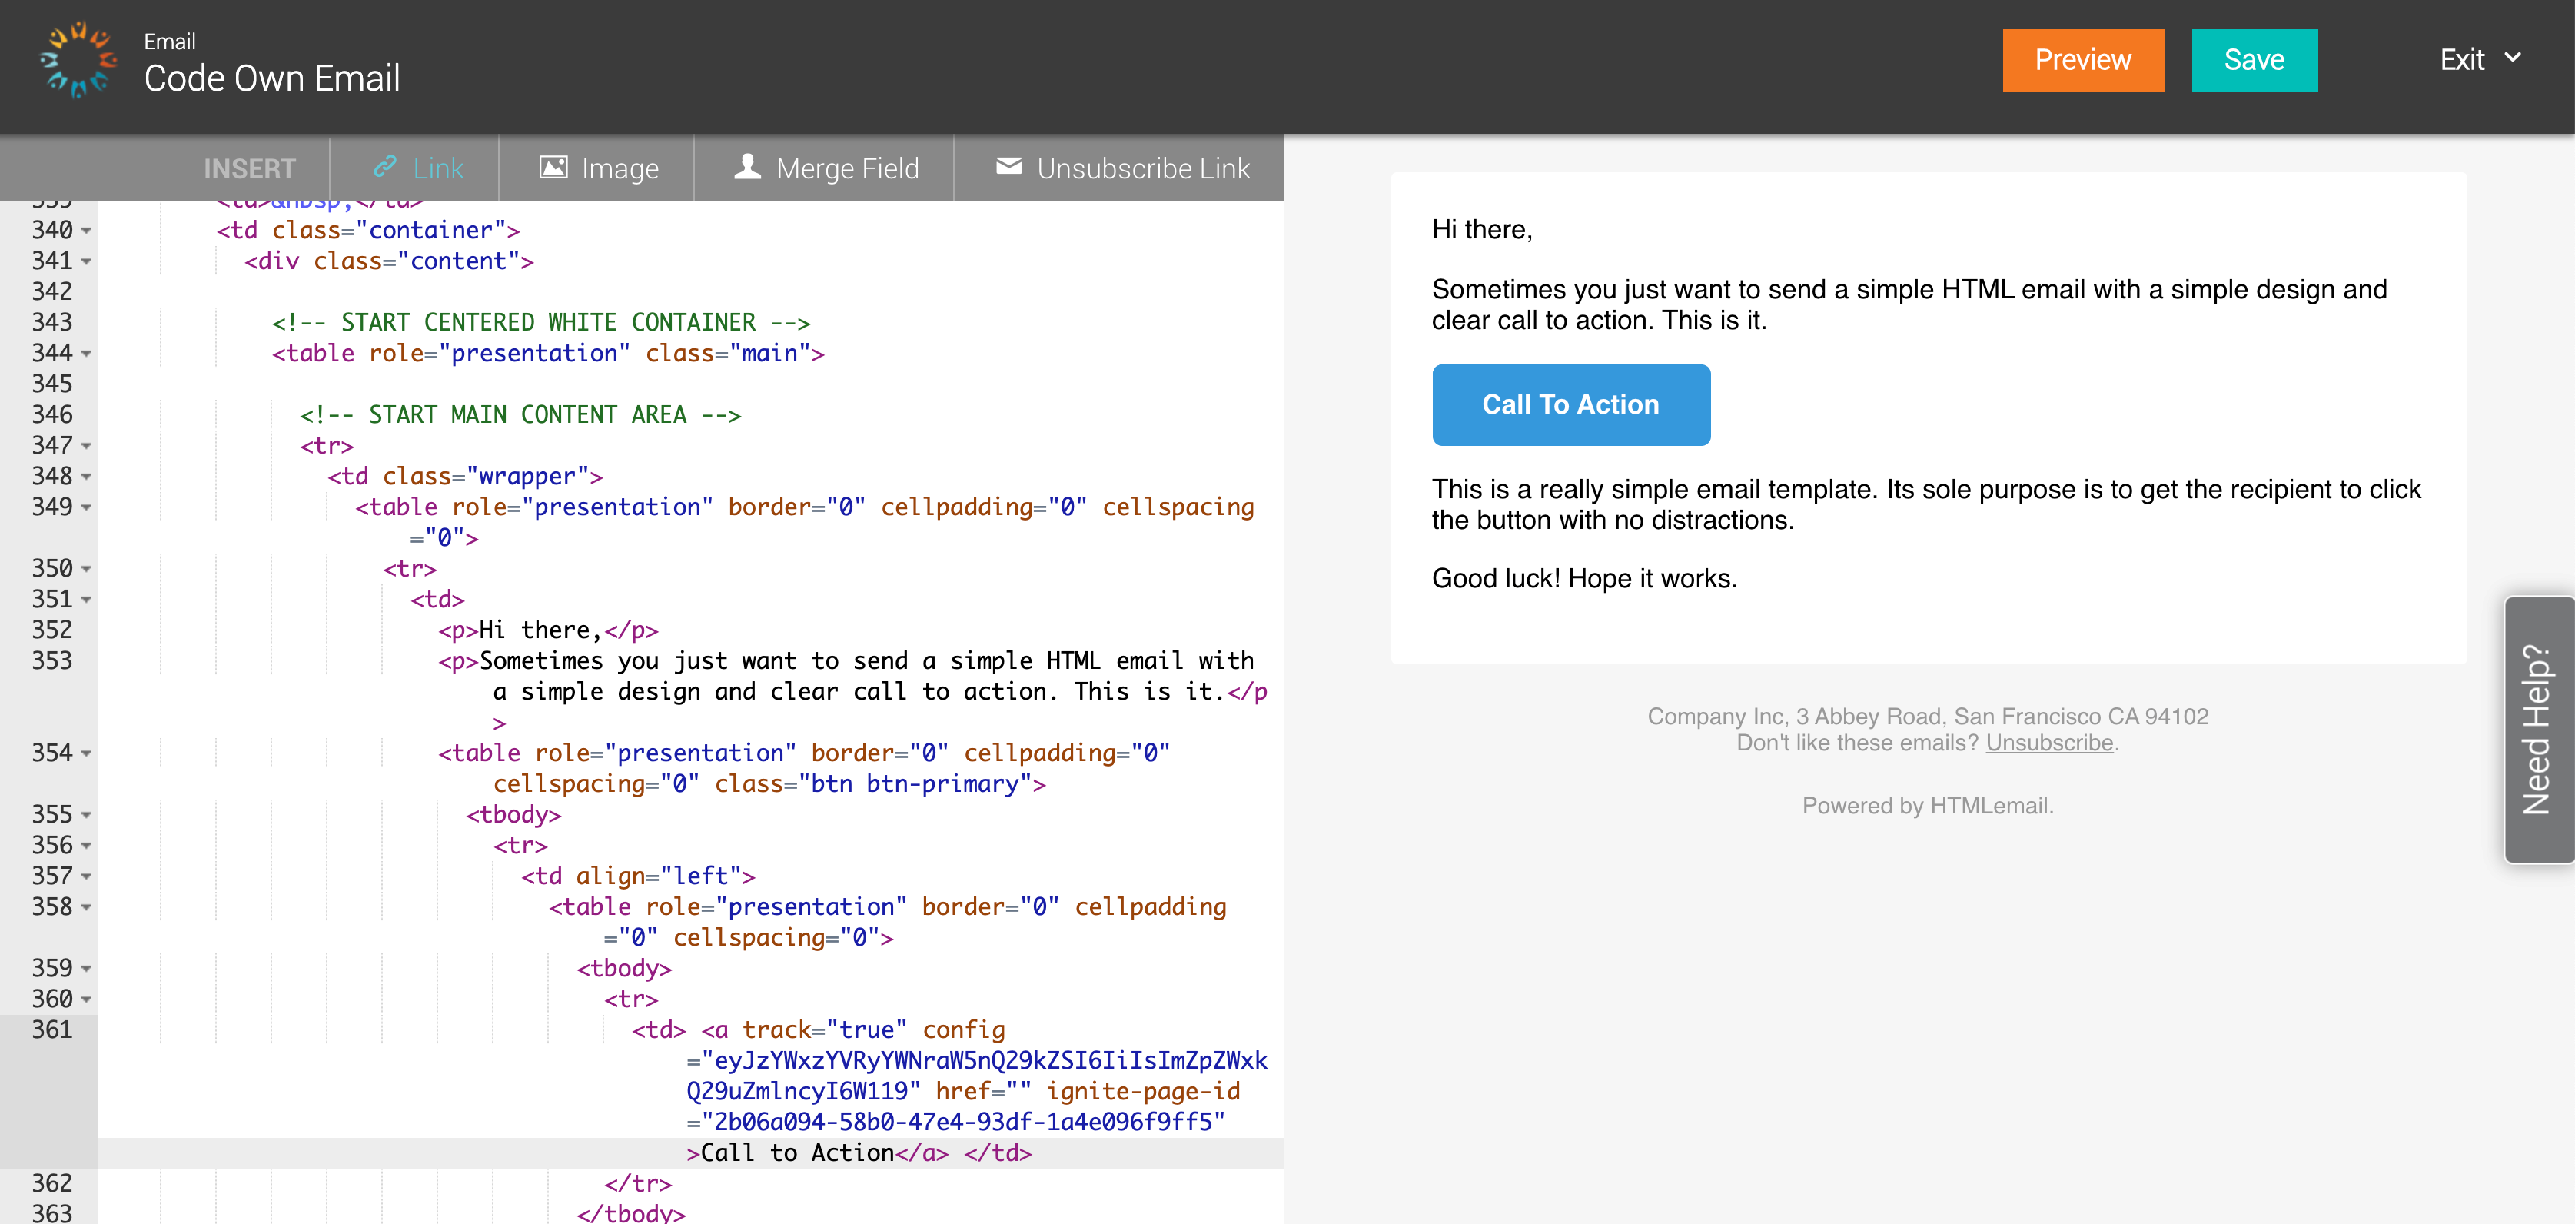Select the Link tool in the insert toolbar
The image size is (2575, 1224).
(x=418, y=168)
